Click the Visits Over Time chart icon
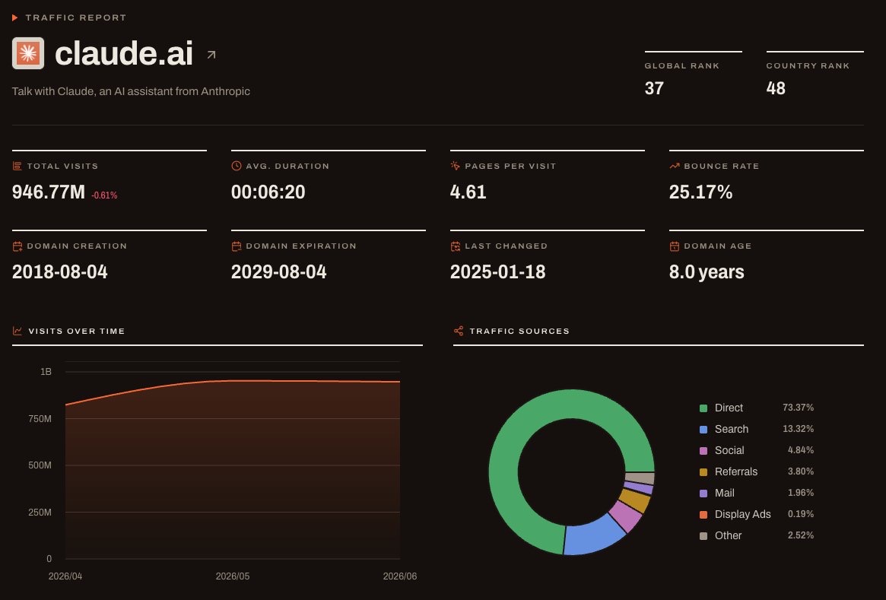 17,331
